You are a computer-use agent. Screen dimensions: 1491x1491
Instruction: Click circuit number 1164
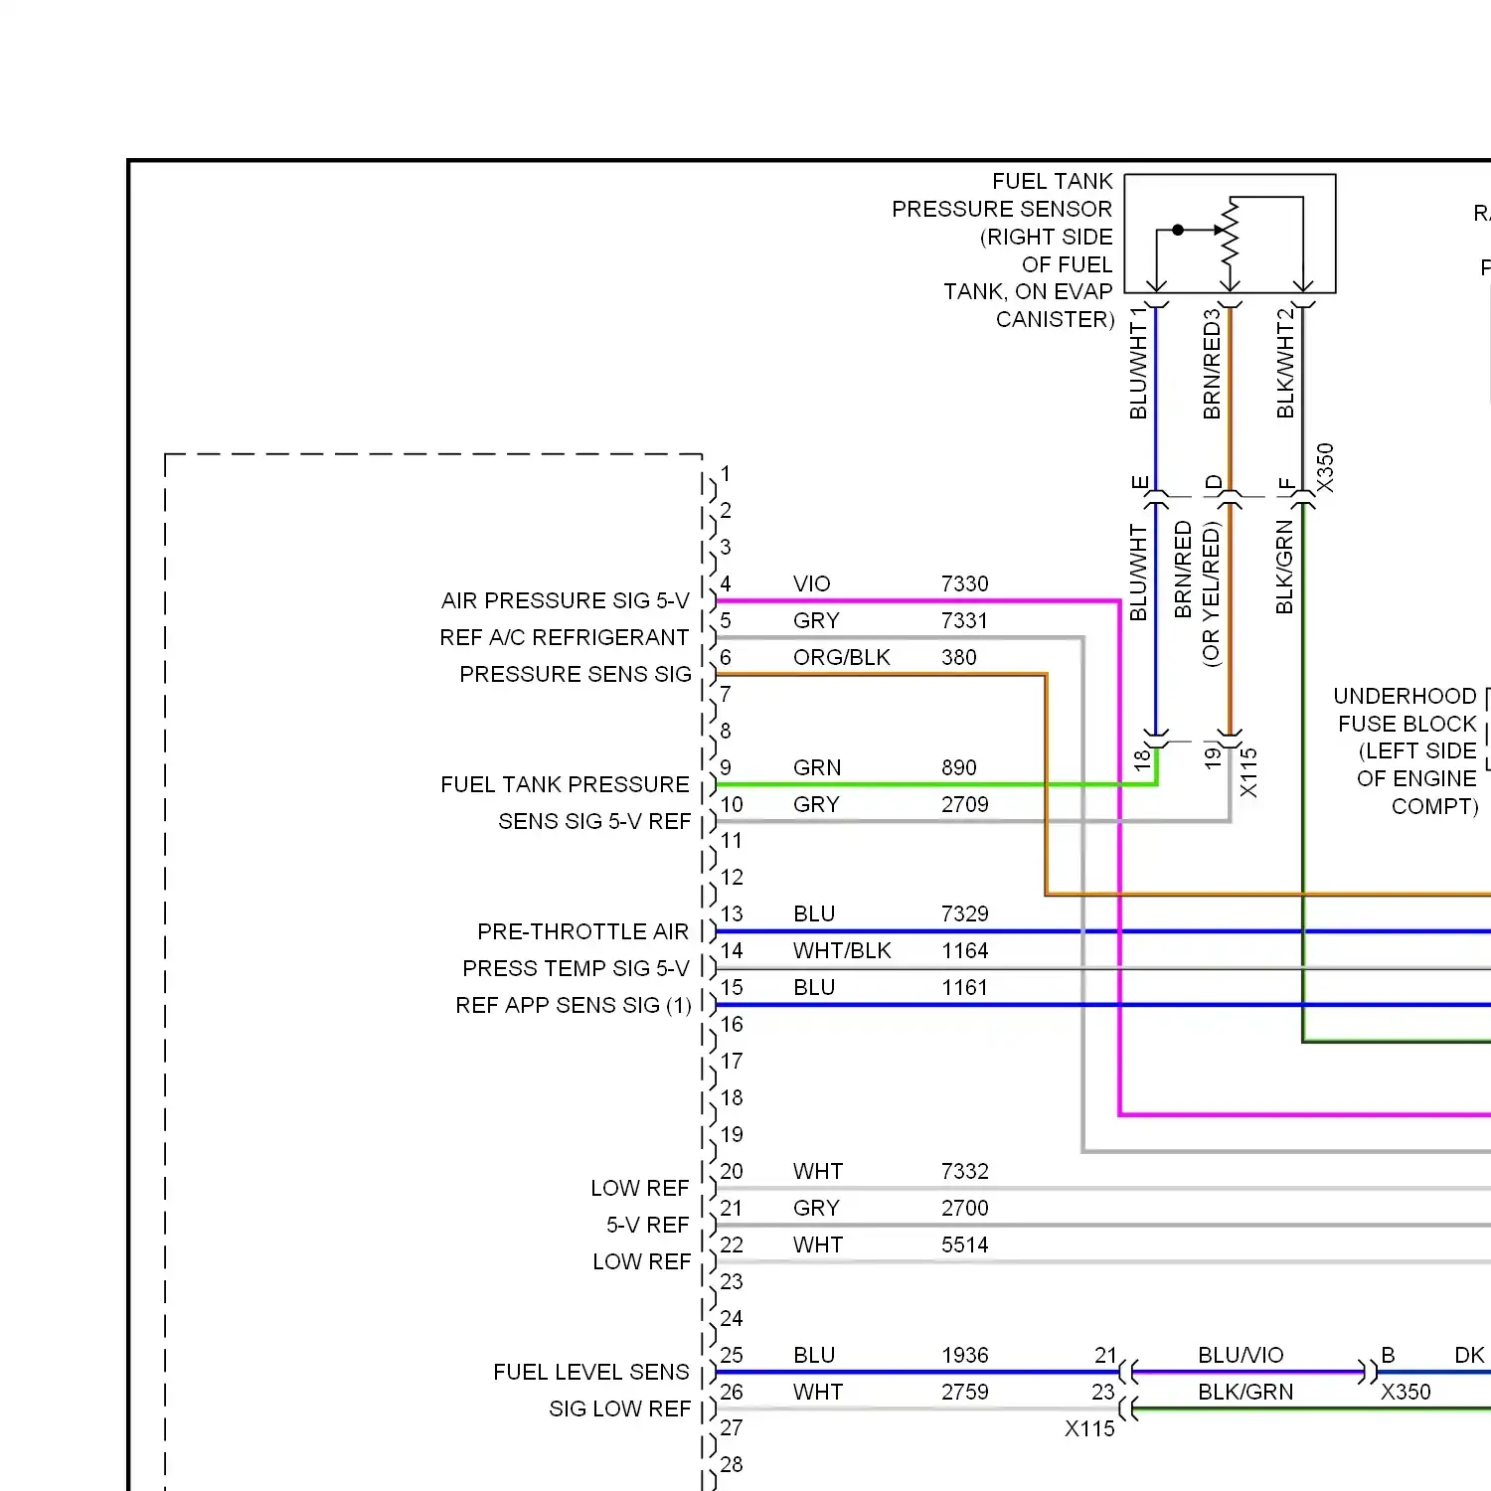(x=964, y=950)
